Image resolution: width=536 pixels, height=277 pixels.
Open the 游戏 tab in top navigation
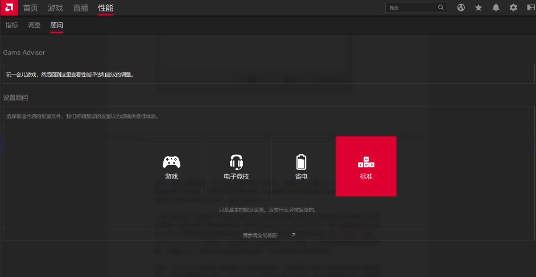tap(55, 7)
